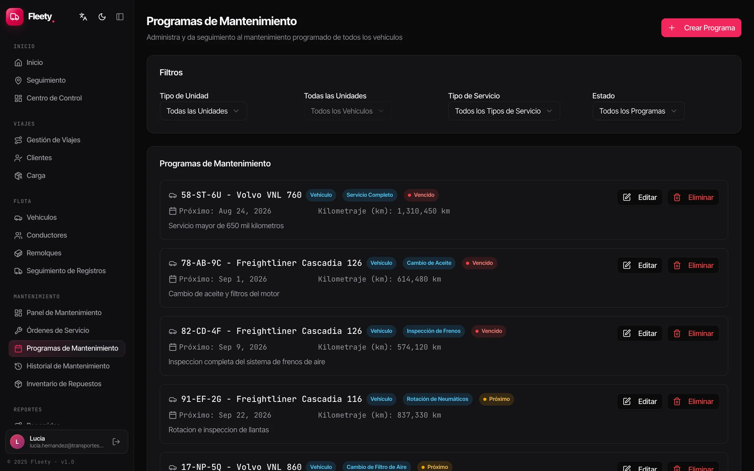754x471 pixels.
Task: Go to Conductores
Action: tap(67, 235)
